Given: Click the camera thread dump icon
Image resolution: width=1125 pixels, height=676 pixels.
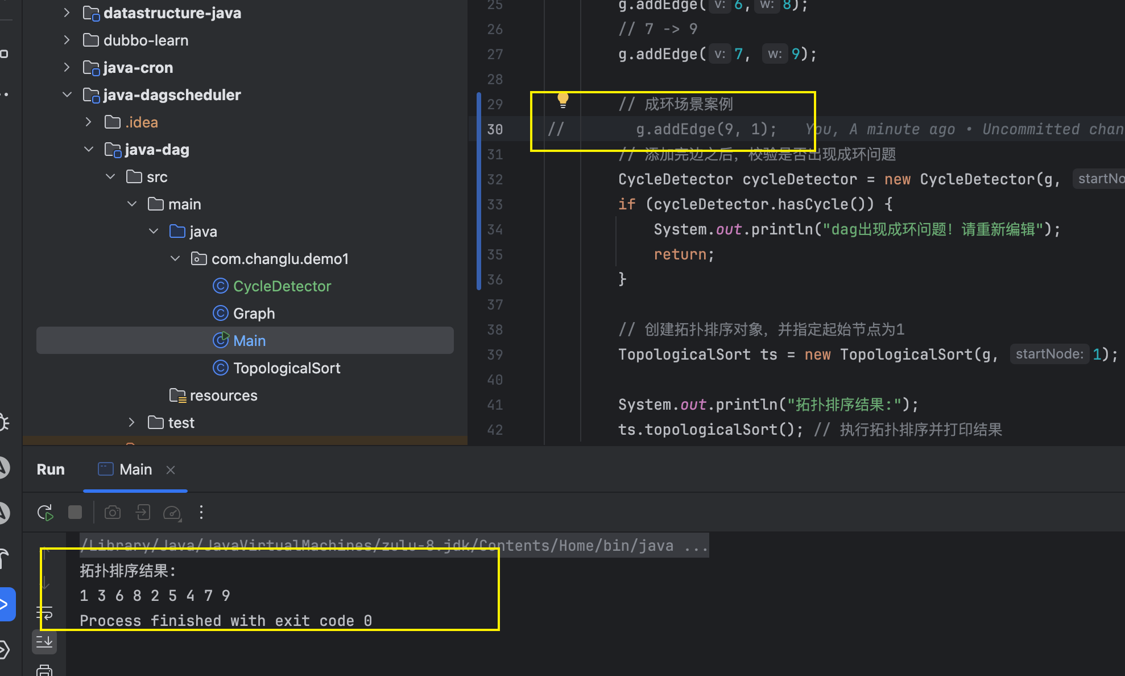Looking at the screenshot, I should click(x=113, y=513).
